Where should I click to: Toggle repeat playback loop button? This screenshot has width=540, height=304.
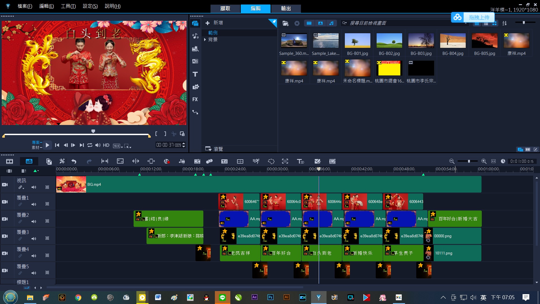[90, 145]
